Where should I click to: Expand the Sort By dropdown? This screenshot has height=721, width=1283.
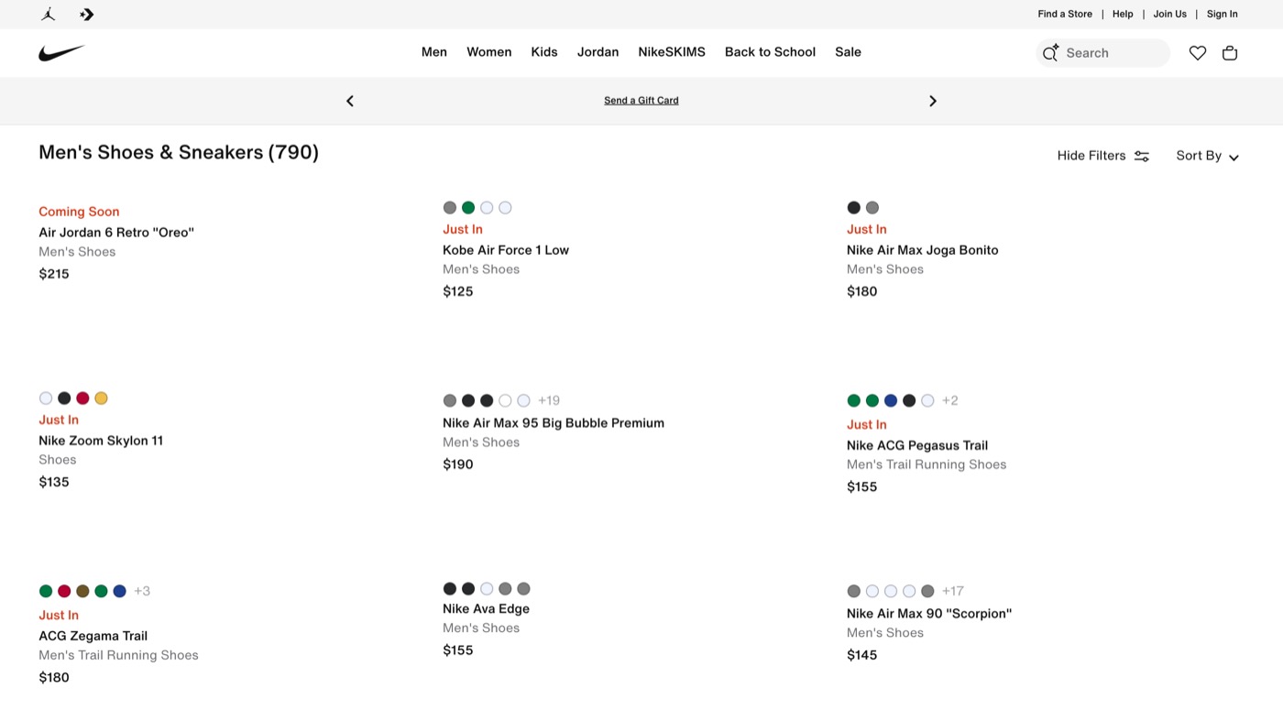coord(1207,156)
